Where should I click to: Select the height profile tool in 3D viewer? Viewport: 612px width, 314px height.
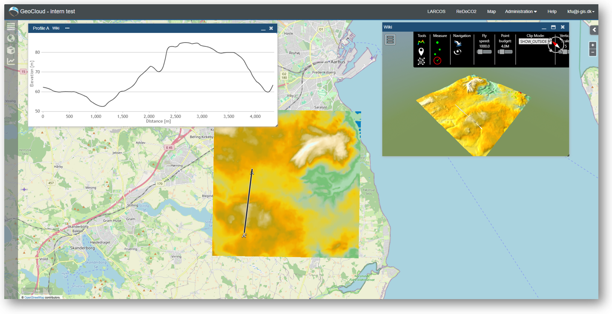click(x=421, y=43)
